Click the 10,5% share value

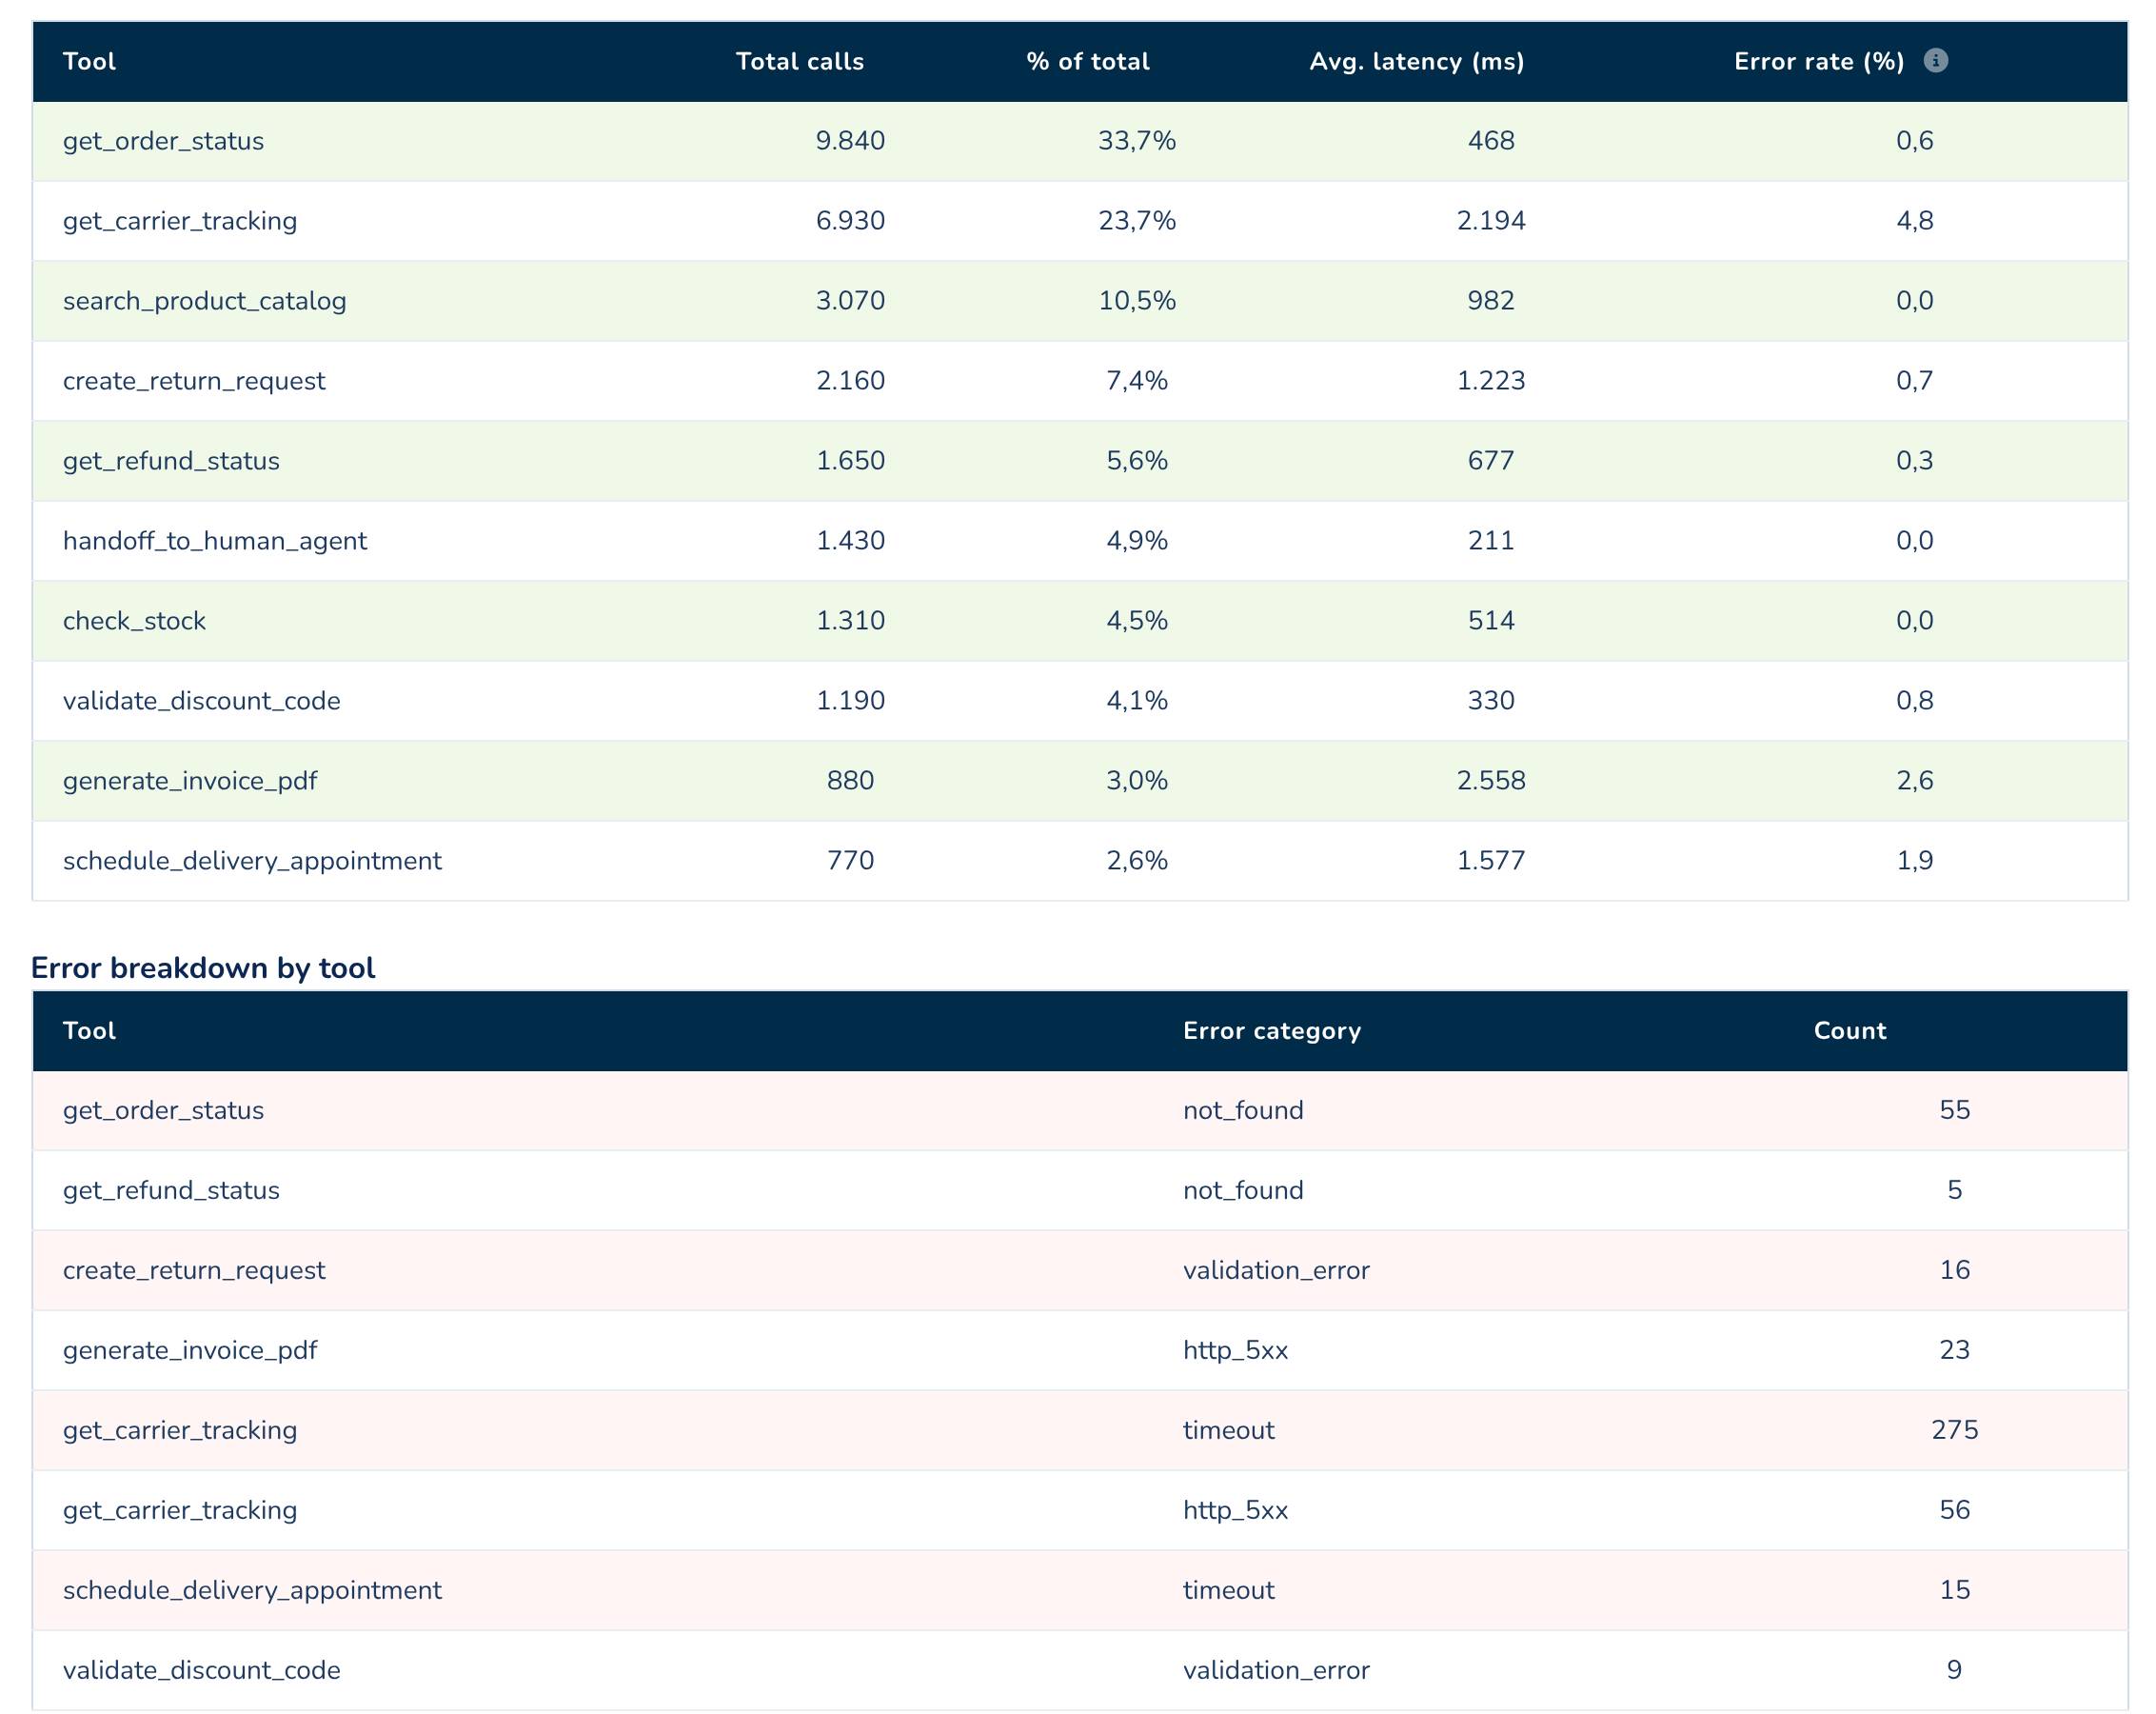click(x=1137, y=301)
